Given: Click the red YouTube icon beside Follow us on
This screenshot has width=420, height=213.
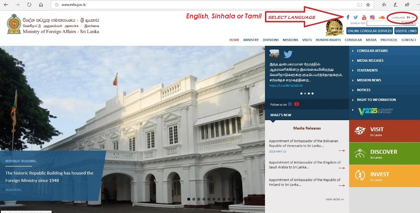Looking at the screenshot, I should [x=297, y=104].
